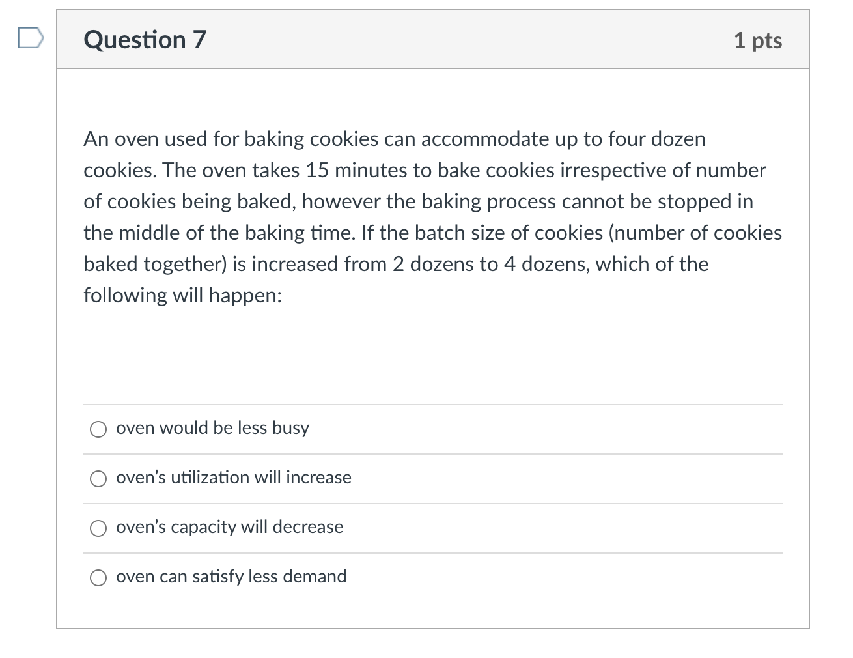Click the Question 7 header title

[x=144, y=40]
